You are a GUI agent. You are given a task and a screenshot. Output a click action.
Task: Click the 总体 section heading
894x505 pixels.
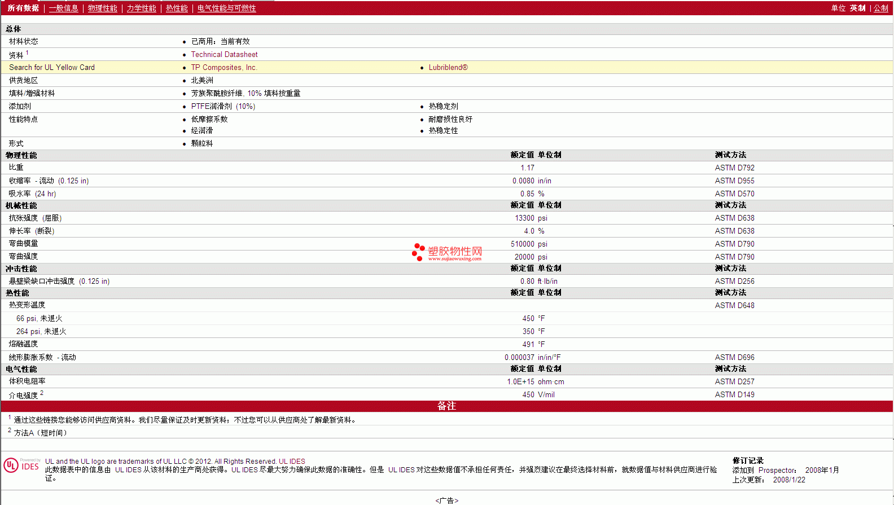pos(14,29)
